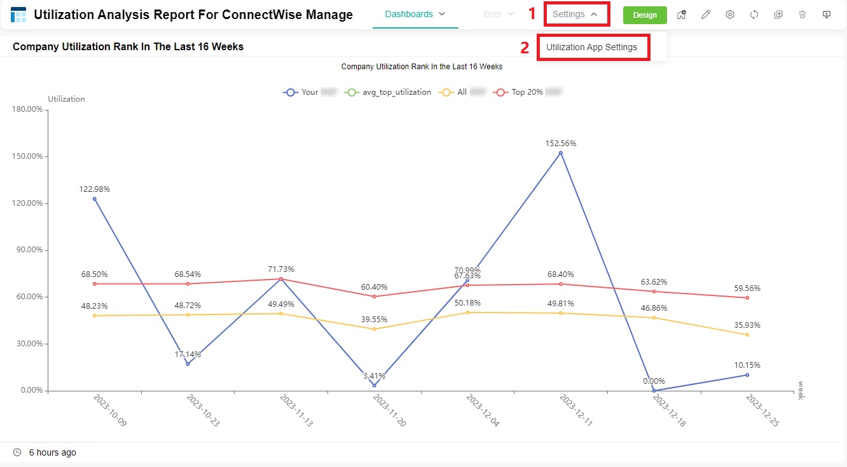The height and width of the screenshot is (467, 847).
Task: Click the refresh dashboard icon
Action: tap(754, 15)
